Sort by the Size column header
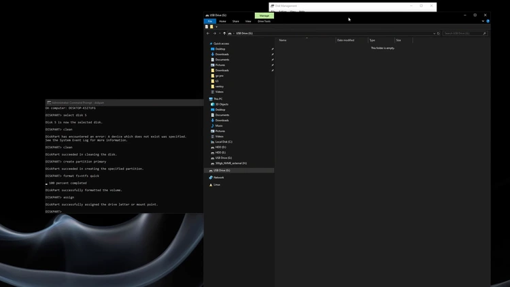510x287 pixels. pos(398,40)
